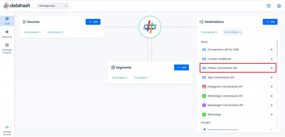Collapse 44 Available in Destinations

click(x=233, y=32)
